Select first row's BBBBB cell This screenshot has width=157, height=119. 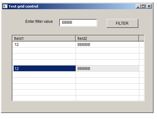[x=107, y=44]
